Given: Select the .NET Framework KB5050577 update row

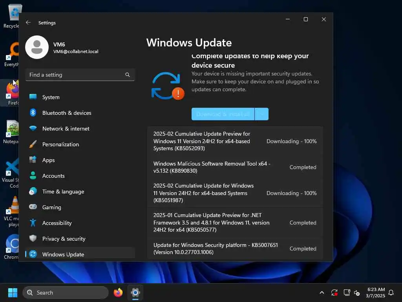Looking at the screenshot, I should click(x=235, y=223).
